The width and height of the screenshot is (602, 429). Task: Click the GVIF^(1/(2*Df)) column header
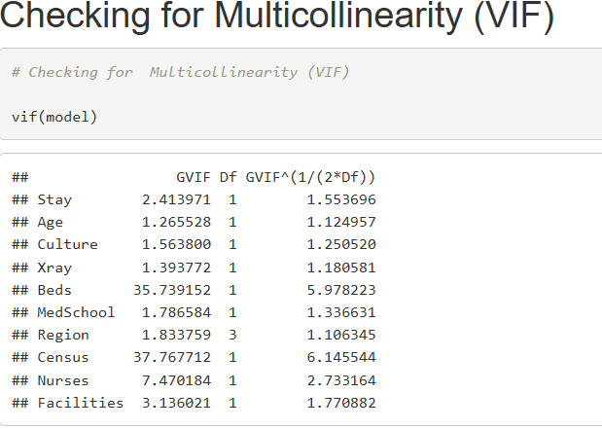[310, 177]
